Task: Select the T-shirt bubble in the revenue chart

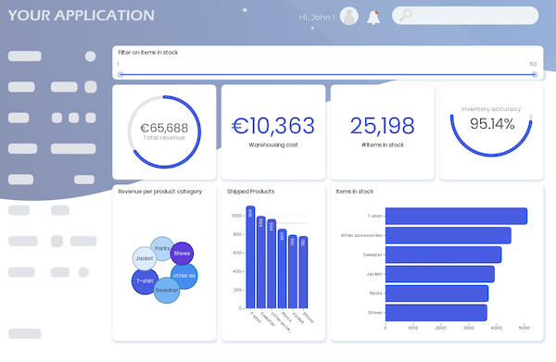Action: [145, 281]
